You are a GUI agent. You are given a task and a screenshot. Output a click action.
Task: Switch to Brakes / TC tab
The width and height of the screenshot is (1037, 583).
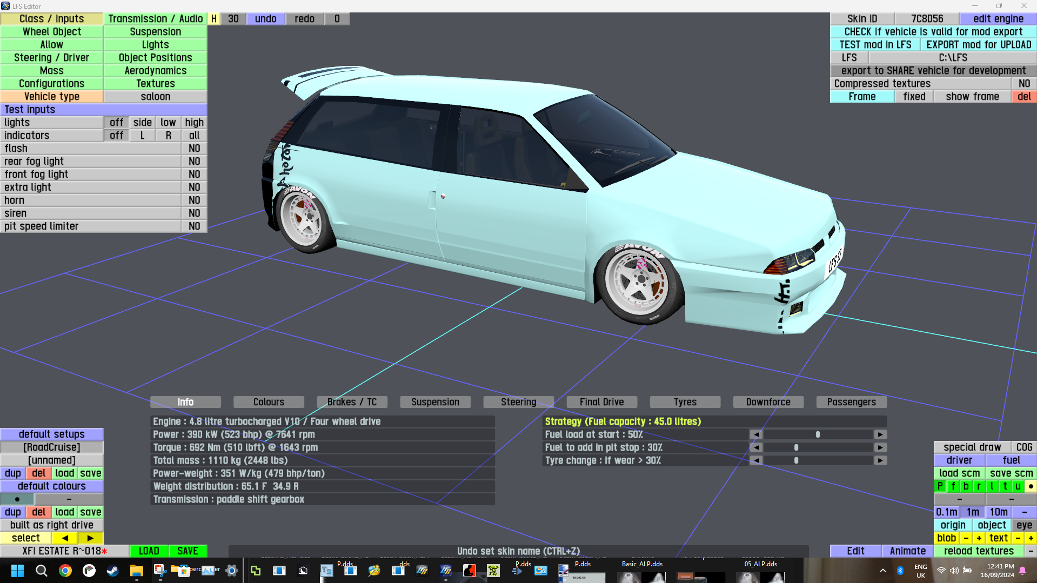352,402
